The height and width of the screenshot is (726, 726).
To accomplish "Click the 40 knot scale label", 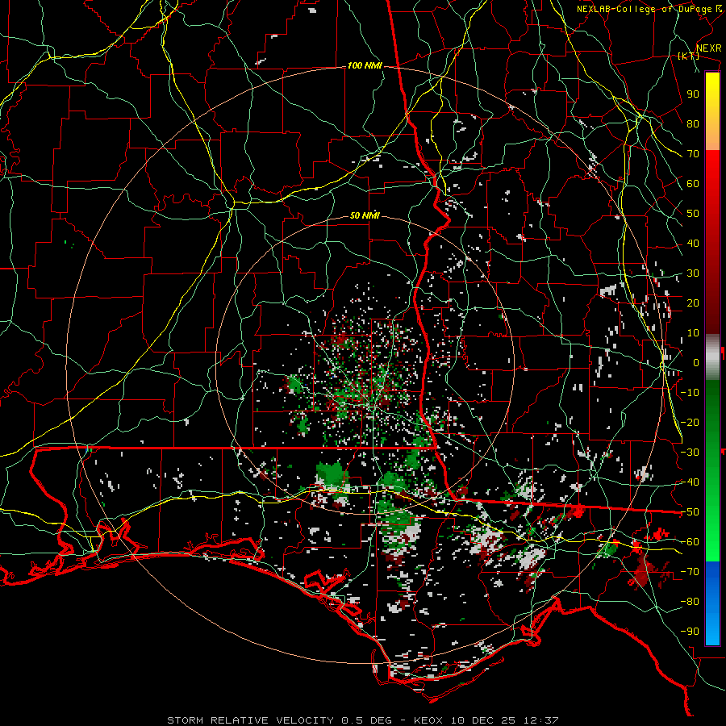I will click(693, 244).
